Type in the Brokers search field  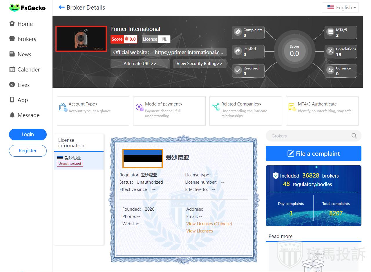tap(307, 136)
